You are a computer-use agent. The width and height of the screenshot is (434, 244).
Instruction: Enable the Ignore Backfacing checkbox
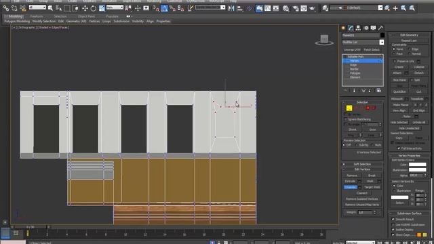point(345,119)
